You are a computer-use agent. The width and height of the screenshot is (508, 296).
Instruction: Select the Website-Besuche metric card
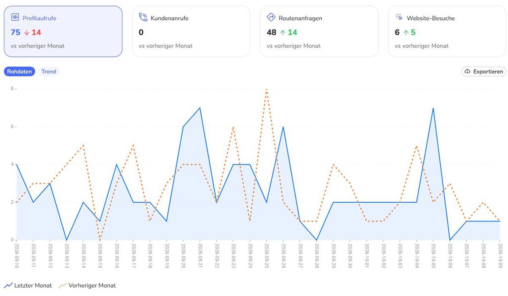447,31
